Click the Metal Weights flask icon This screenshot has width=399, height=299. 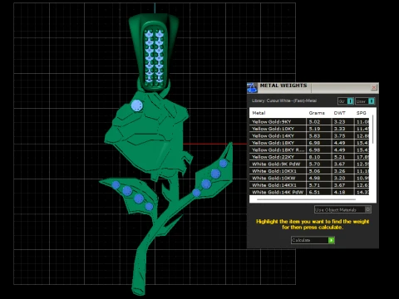[252, 88]
